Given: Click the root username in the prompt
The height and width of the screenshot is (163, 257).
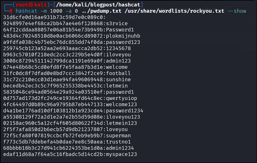Looking at the screenshot, I should [22, 5].
